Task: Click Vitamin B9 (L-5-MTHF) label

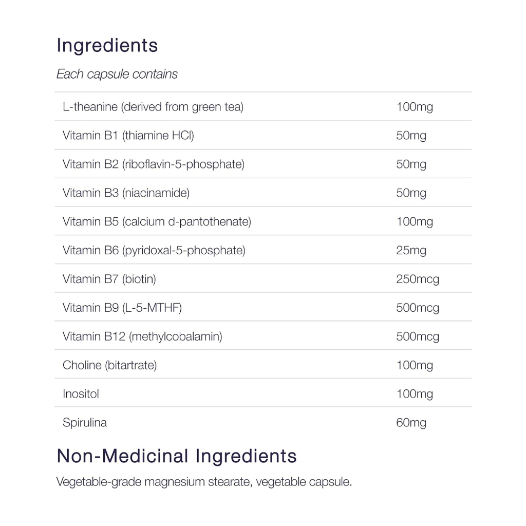Action: click(122, 308)
